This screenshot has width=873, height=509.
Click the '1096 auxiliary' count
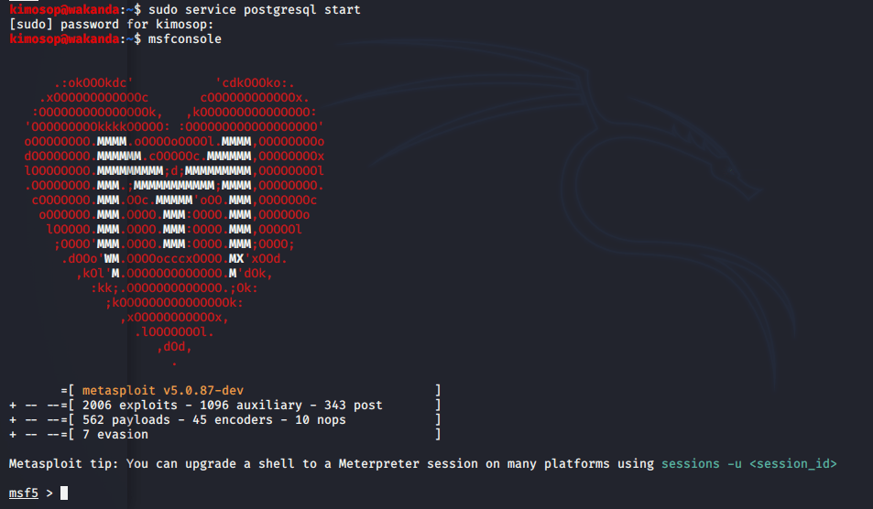251,405
